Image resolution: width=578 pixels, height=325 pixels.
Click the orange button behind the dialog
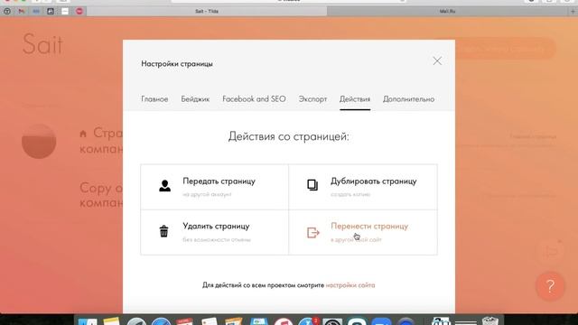[x=505, y=48]
